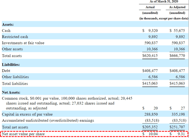Image resolution: width=189 pixels, height=138 pixels.
Task: Select the 'Other liabilities' row label
Action: coord(15,77)
